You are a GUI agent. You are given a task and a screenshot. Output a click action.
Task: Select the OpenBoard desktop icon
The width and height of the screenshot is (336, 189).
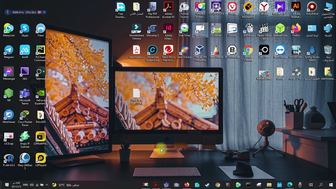[x=200, y=30]
